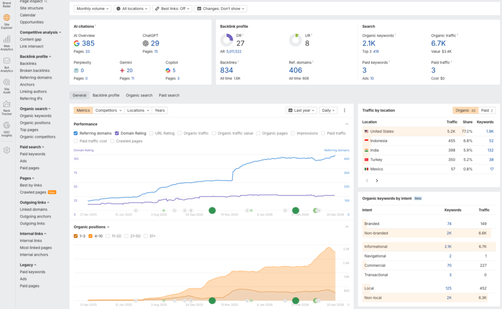The height and width of the screenshot is (309, 502).
Task: Switch to the Paid search tab
Action: tap(169, 95)
